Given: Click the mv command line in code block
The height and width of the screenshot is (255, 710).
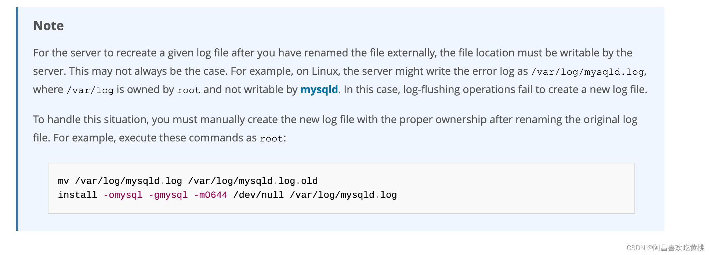Looking at the screenshot, I should coord(188,181).
